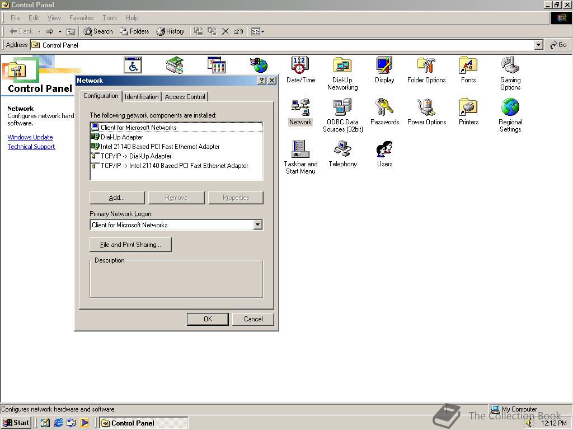The height and width of the screenshot is (430, 573).
Task: Open the Address bar dropdown arrow
Action: click(538, 45)
